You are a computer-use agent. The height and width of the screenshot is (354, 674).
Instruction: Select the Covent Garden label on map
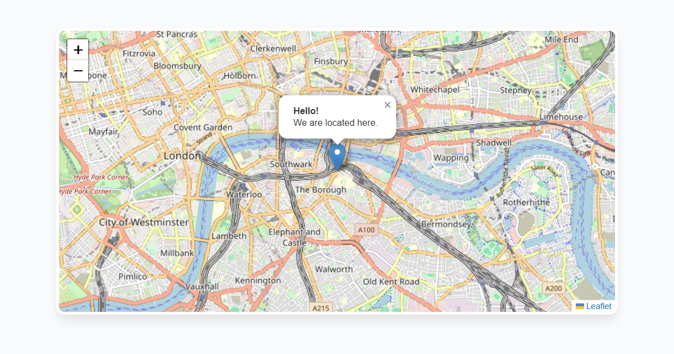tap(203, 128)
